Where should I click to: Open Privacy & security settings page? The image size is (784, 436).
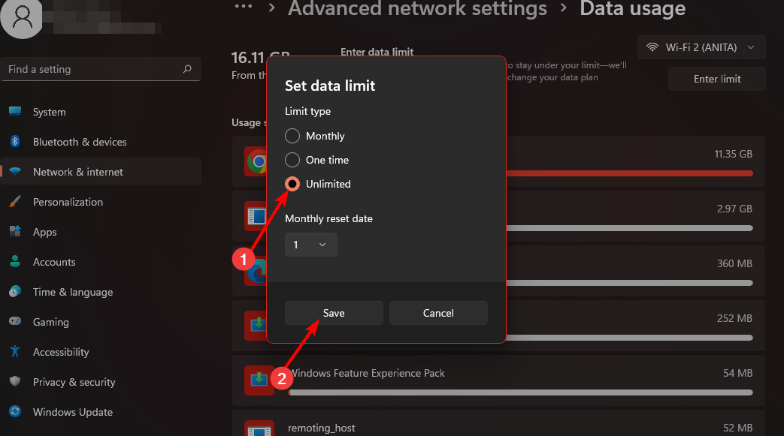coord(74,382)
